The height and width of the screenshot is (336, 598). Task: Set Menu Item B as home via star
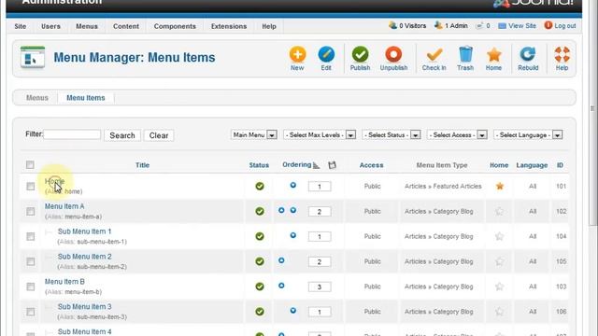click(x=500, y=287)
